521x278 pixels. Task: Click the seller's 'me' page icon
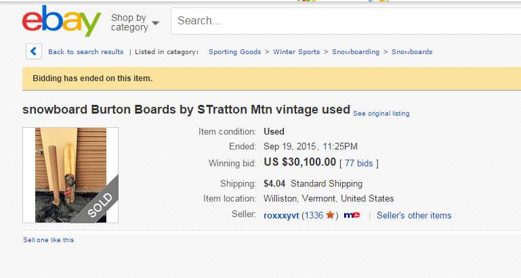click(x=352, y=216)
